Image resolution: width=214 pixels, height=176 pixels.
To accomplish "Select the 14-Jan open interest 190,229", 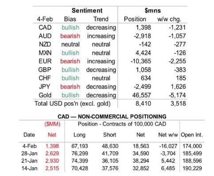I will (192, 169).
